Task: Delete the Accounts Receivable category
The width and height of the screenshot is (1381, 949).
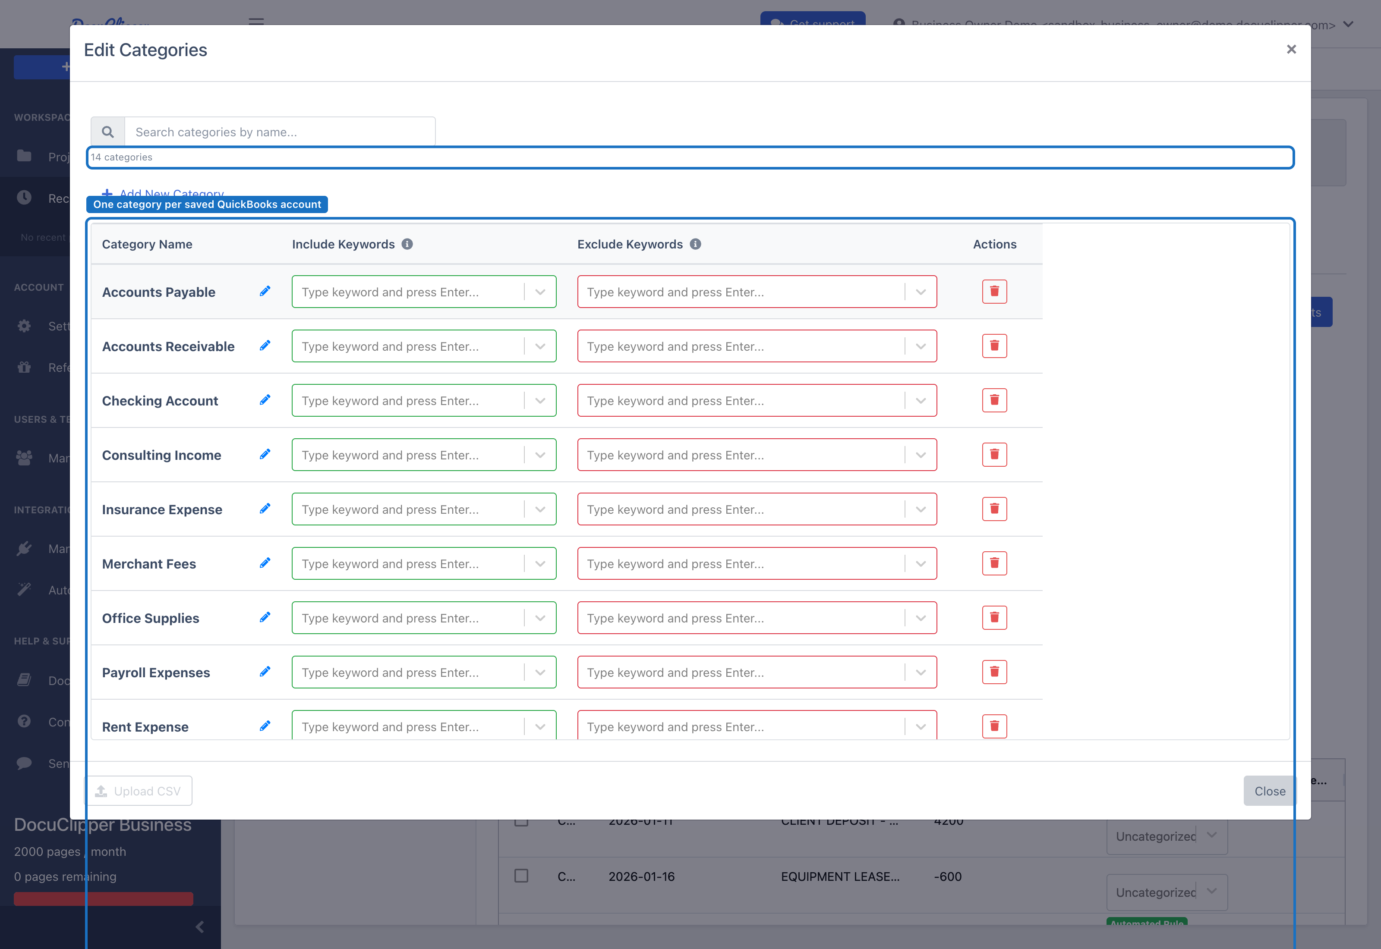Action: click(x=994, y=346)
